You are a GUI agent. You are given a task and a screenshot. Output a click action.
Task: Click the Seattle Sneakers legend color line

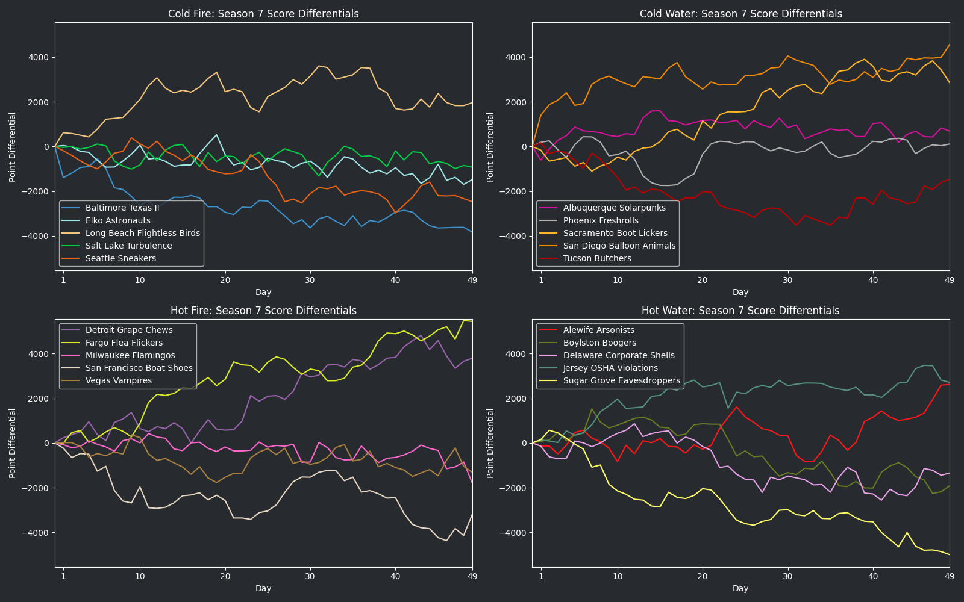pyautogui.click(x=71, y=258)
